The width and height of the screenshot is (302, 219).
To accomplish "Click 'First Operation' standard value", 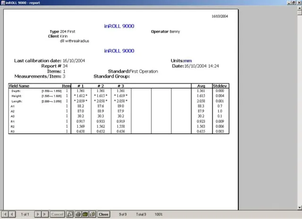I will 143,71.
